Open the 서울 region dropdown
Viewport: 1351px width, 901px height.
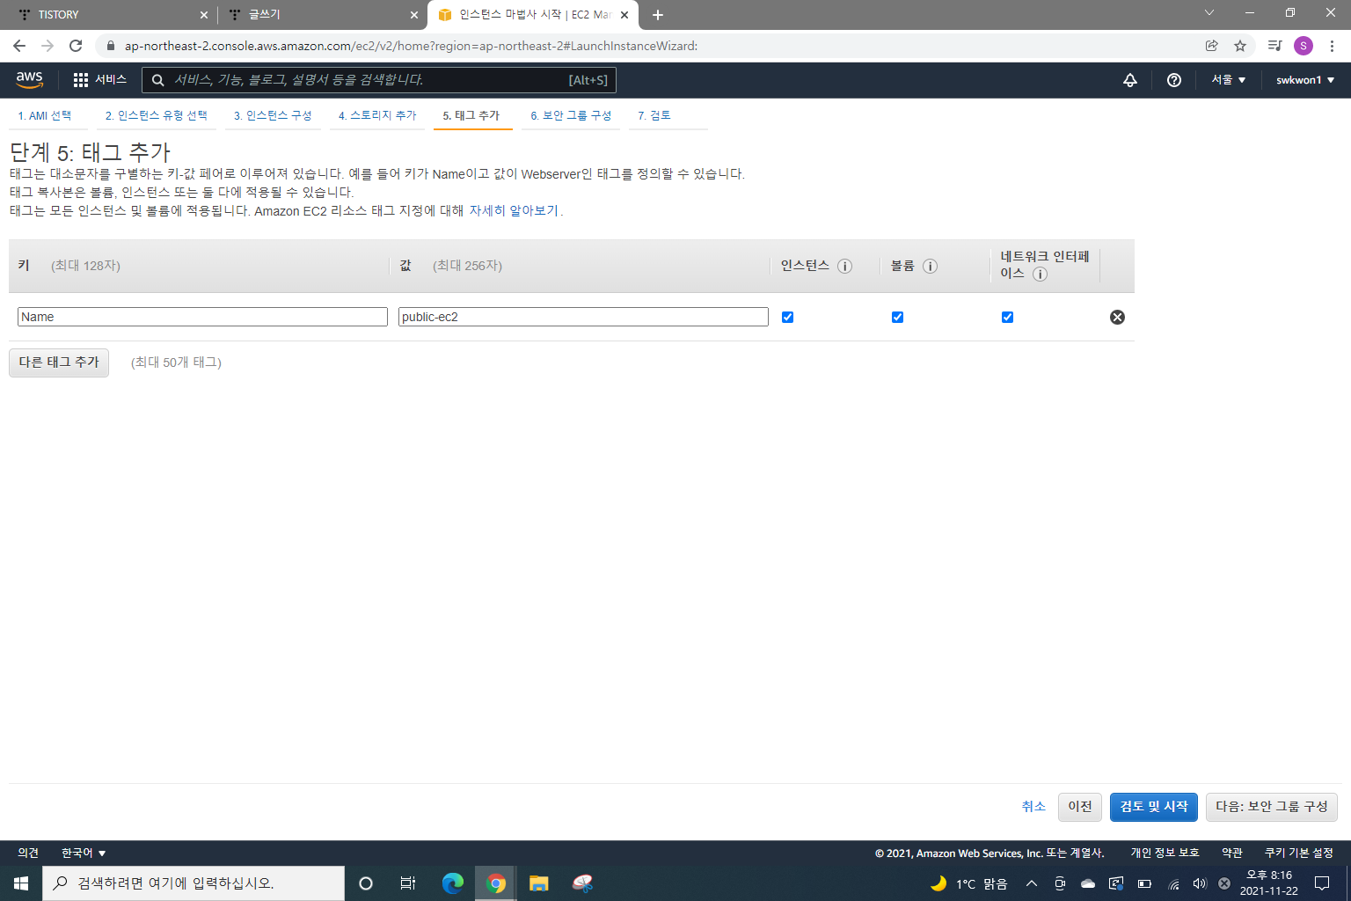[1229, 80]
